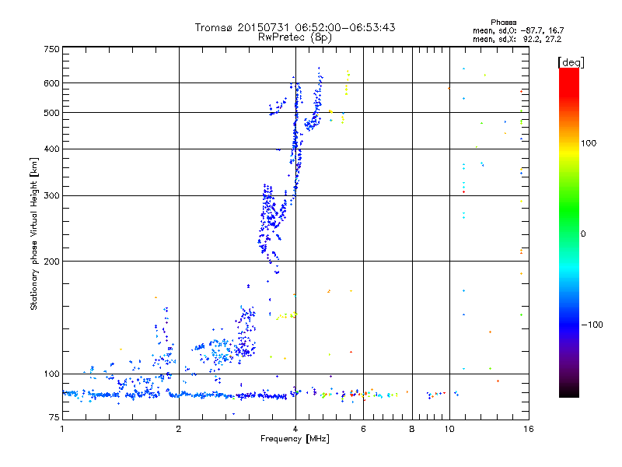Click the frequency axis tick label 1
This screenshot has height=467, width=622.
coord(62,429)
